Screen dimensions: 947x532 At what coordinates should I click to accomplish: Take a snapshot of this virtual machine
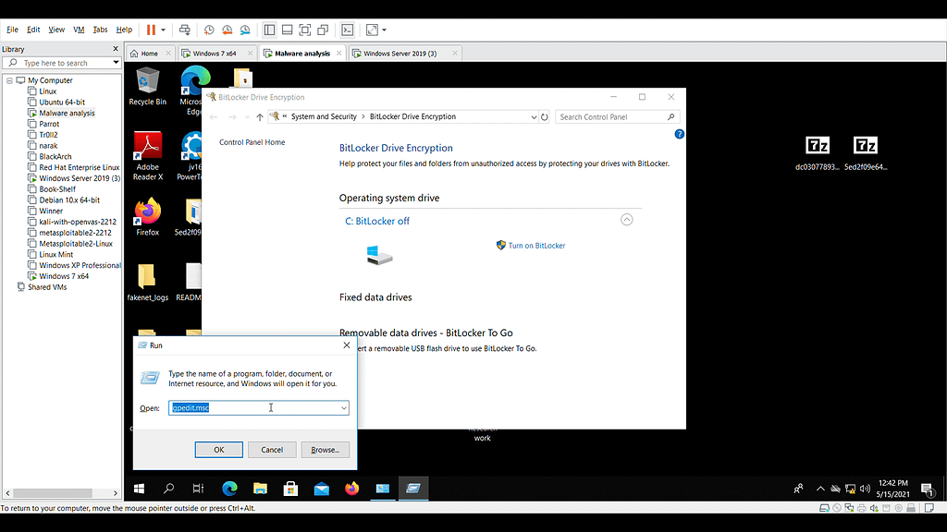click(209, 30)
